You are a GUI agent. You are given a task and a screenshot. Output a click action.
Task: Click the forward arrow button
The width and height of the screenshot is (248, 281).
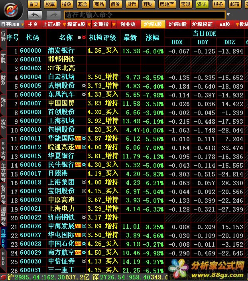coord(53,15)
